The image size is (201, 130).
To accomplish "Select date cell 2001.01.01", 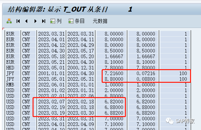I will [x=51, y=73].
